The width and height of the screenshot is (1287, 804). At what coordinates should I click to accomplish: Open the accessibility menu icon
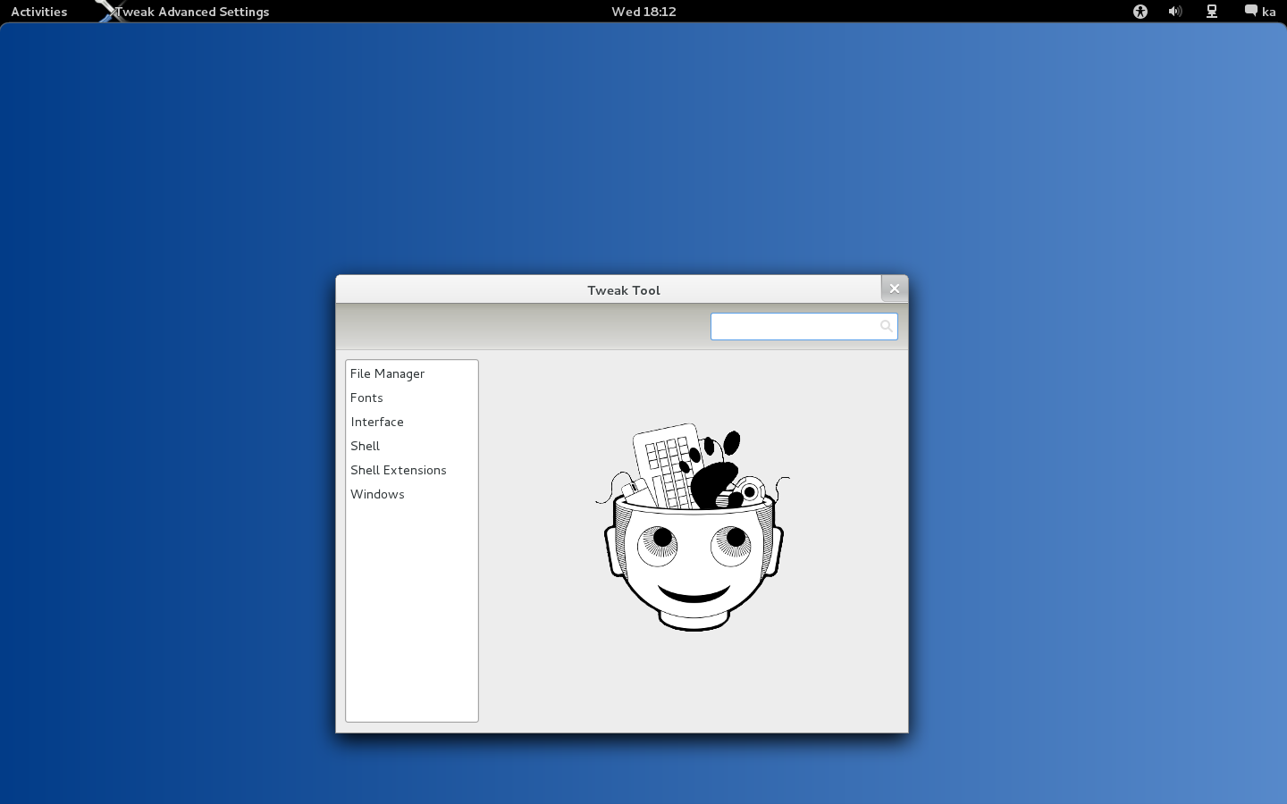(1140, 12)
